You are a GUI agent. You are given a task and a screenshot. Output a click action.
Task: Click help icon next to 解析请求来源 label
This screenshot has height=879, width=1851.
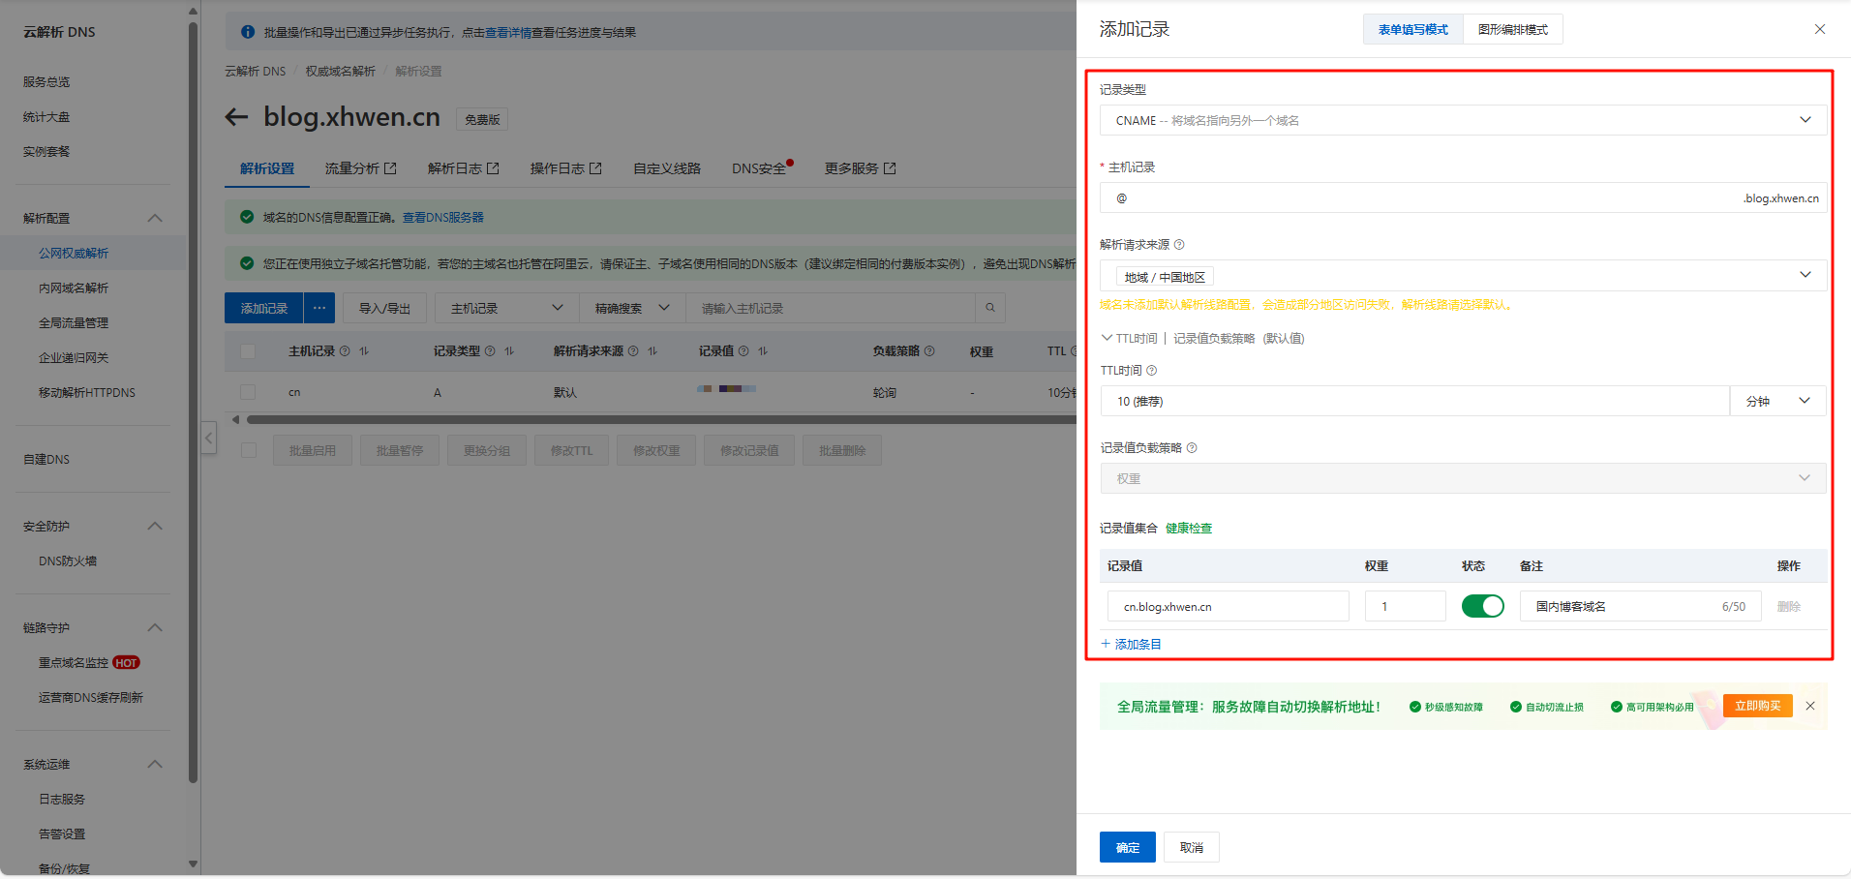click(x=1179, y=245)
